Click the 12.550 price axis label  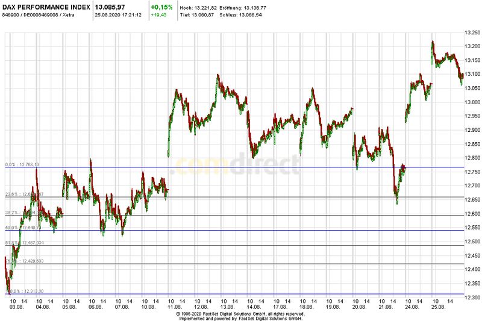click(x=472, y=228)
